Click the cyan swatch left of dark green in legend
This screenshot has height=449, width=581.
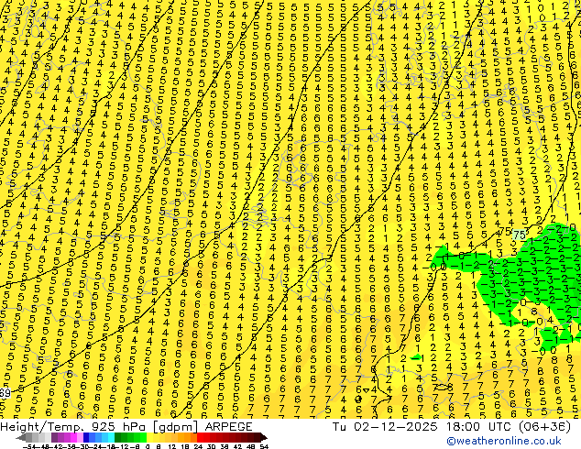111,437
